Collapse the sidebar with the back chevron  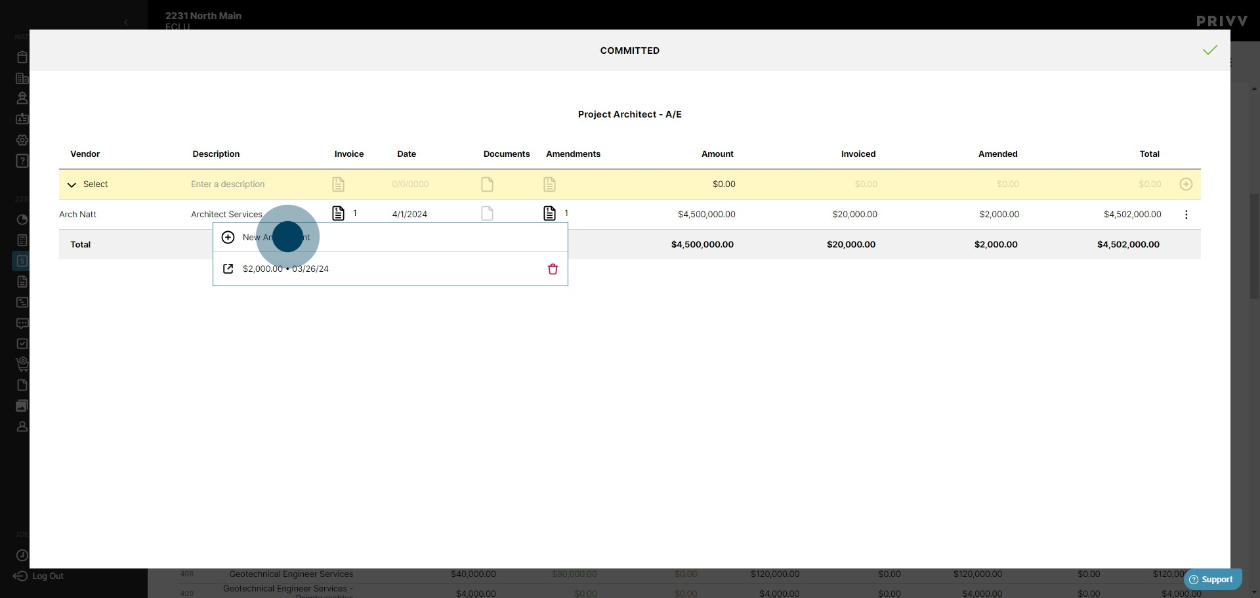click(x=125, y=22)
